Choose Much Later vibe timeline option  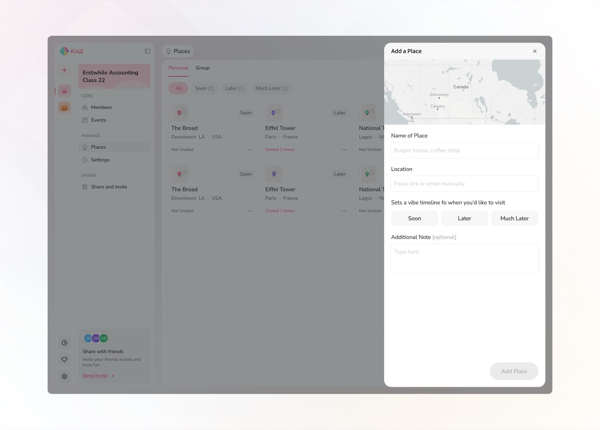[x=514, y=218]
